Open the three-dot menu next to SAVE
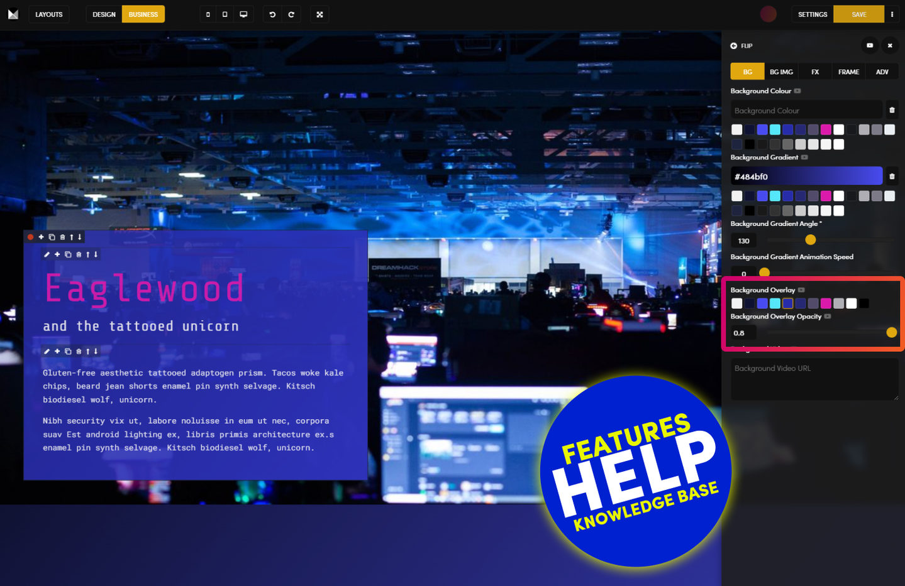 click(x=892, y=14)
